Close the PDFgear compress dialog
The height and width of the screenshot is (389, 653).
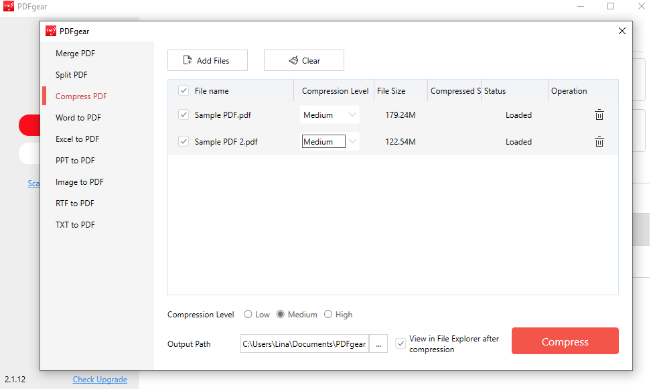(x=622, y=31)
